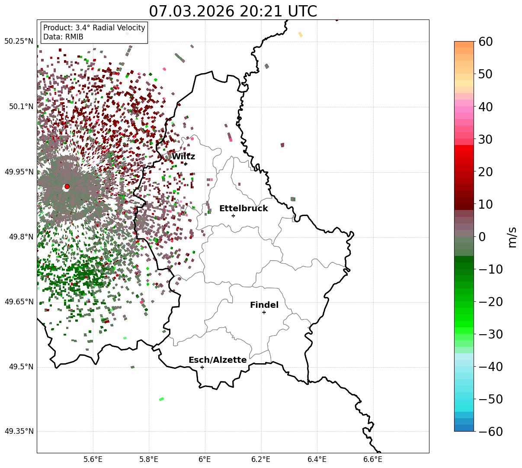Click the 6°E longitude label
Viewport: 522px width, 468px height.
205,459
